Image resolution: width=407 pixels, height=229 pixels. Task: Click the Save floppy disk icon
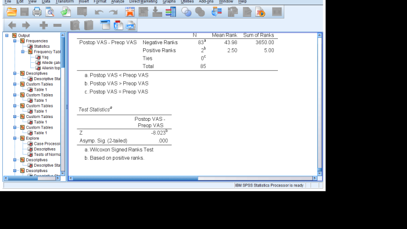pos(24,12)
